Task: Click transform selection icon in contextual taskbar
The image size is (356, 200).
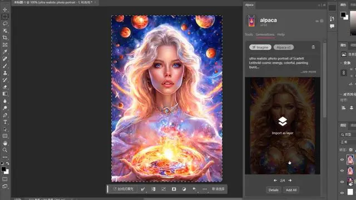Action: pyautogui.click(x=164, y=189)
